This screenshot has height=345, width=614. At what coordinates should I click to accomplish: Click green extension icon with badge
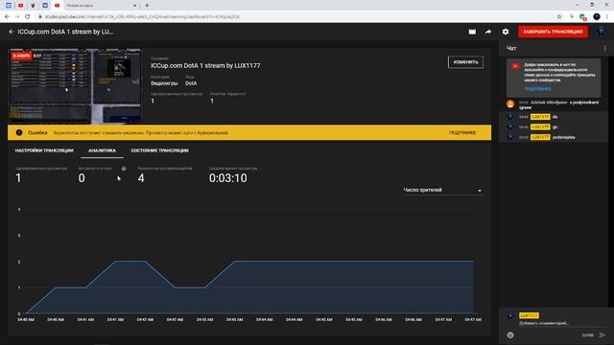pos(582,17)
